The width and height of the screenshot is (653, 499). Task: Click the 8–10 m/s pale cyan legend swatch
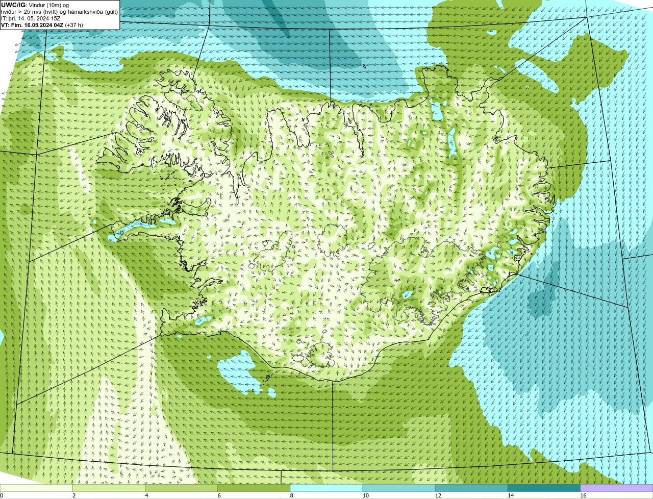tap(326, 488)
